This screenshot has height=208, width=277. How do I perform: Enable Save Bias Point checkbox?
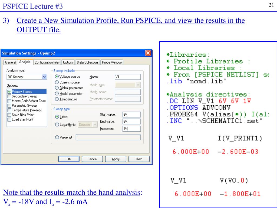coord(9,115)
